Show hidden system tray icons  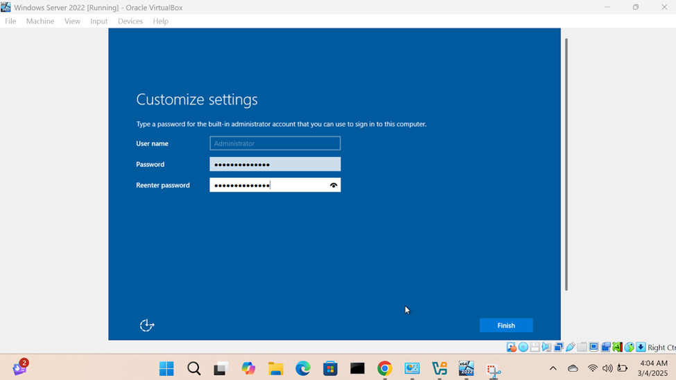[x=553, y=368]
